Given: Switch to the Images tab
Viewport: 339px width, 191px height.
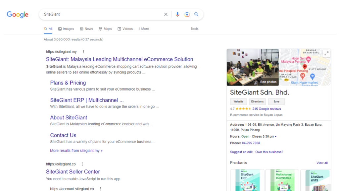Looking at the screenshot, I should tap(66, 29).
